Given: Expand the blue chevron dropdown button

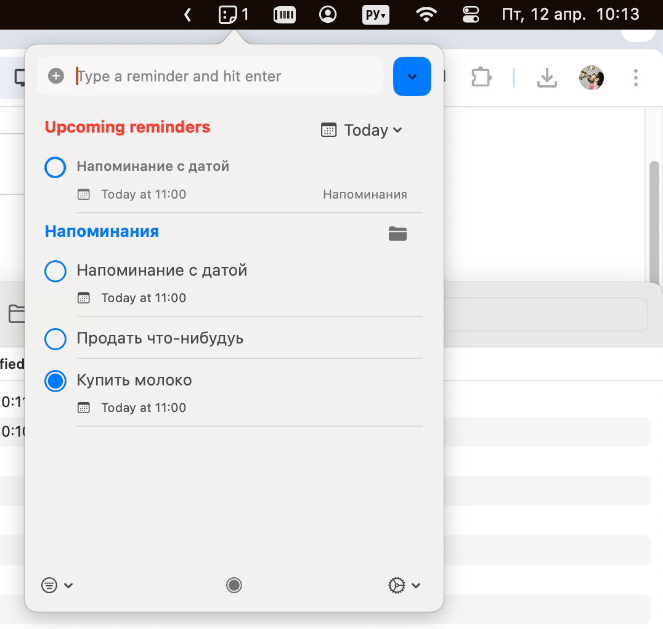Looking at the screenshot, I should 412,76.
